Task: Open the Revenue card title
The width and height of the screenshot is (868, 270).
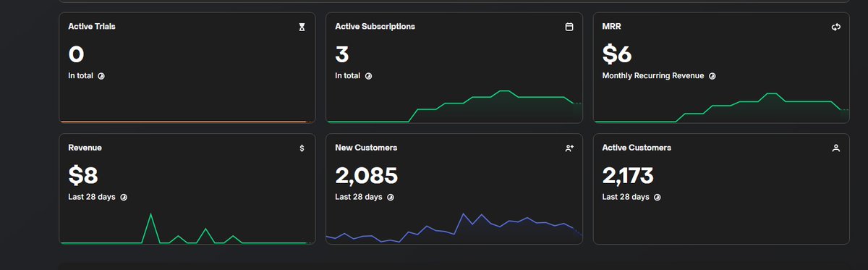Action: tap(85, 148)
